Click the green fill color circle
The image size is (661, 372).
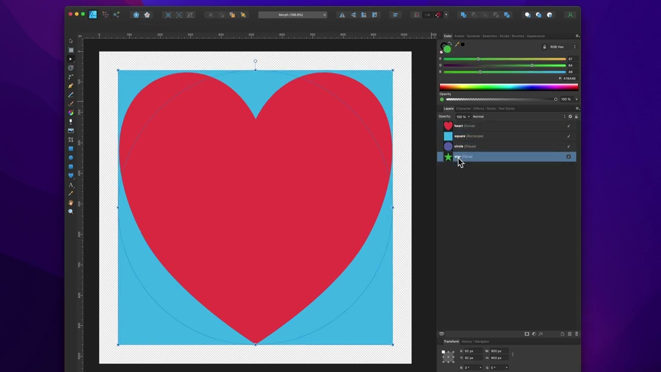click(x=447, y=49)
